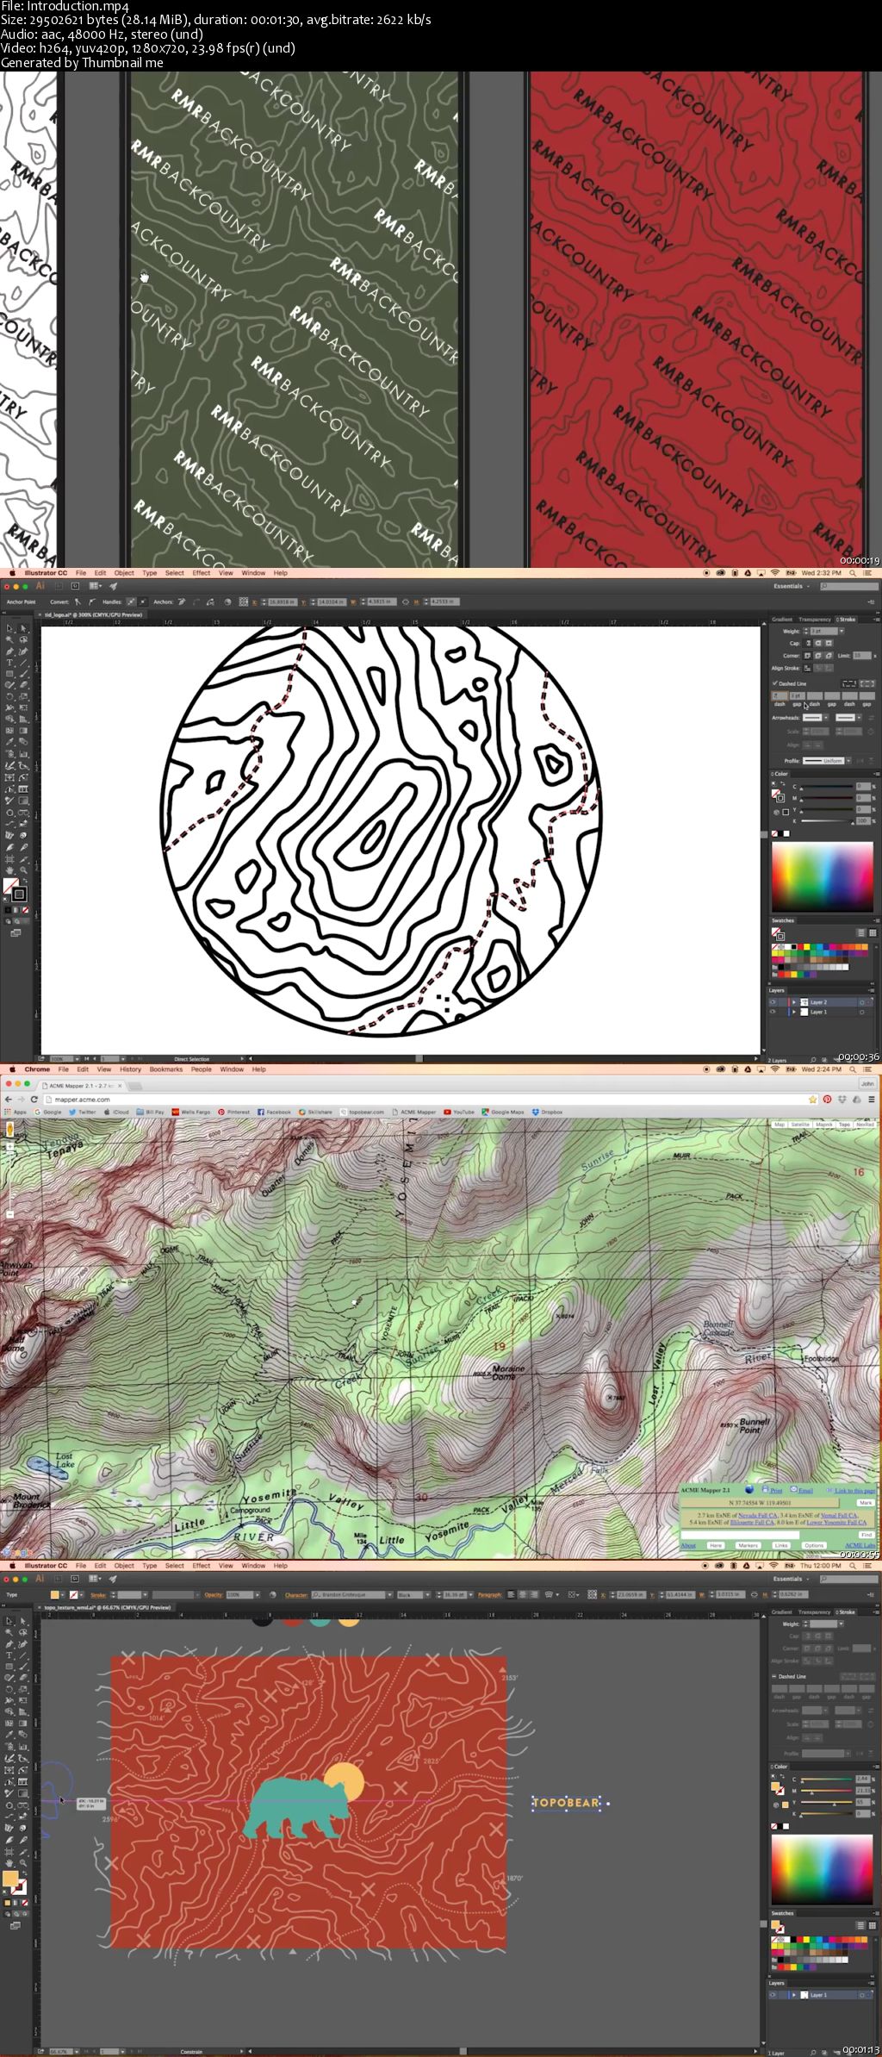
Task: Click align-right paragraph icon in topo_texture control bar
Action: [x=532, y=1594]
